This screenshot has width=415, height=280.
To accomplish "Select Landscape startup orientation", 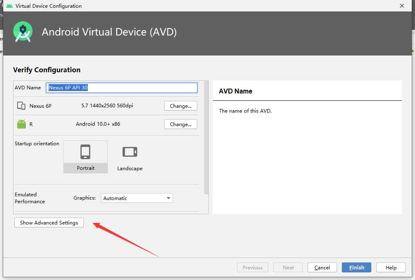I will (x=130, y=158).
